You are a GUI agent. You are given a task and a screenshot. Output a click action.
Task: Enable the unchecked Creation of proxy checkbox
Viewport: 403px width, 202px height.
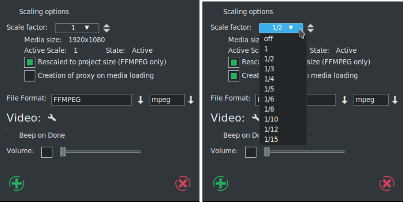(x=30, y=76)
